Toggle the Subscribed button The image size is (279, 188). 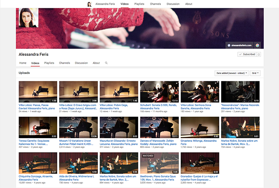coord(247,54)
